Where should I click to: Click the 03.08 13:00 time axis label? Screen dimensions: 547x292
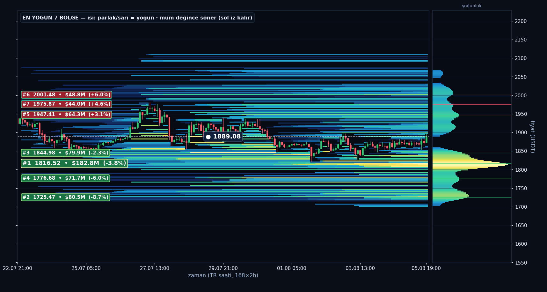click(360, 268)
